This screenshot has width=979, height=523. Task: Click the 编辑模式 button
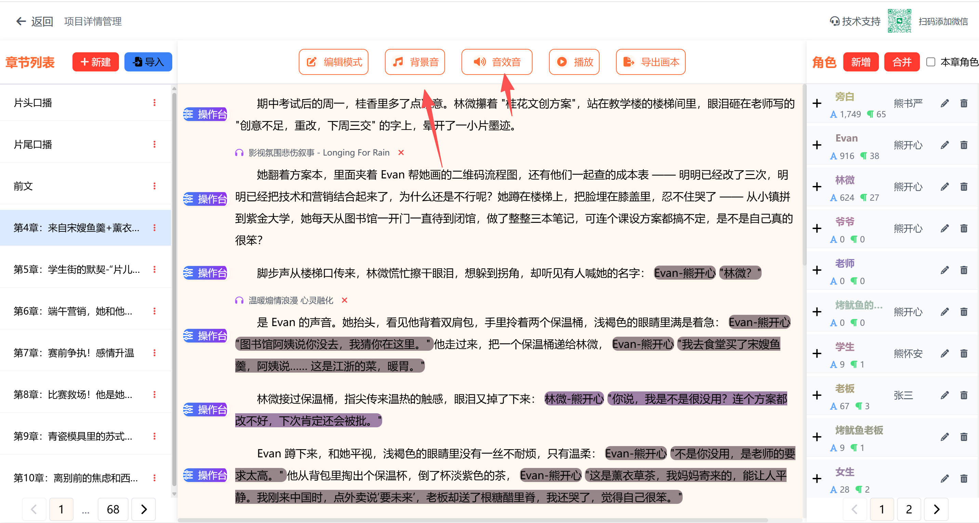(x=333, y=62)
